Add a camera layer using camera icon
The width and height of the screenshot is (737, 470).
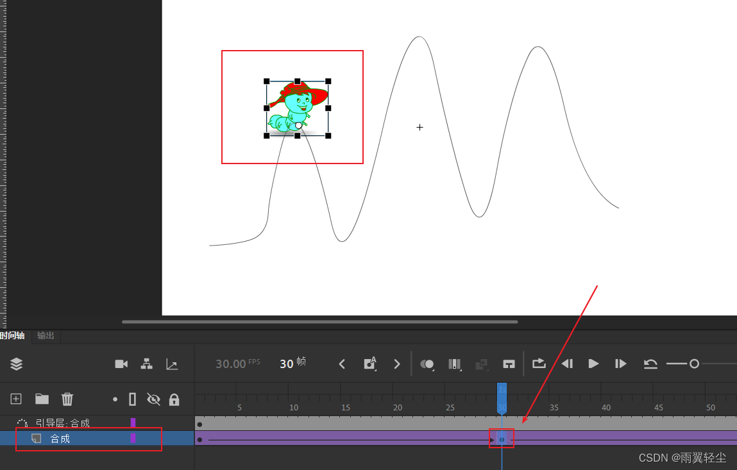pyautogui.click(x=121, y=364)
